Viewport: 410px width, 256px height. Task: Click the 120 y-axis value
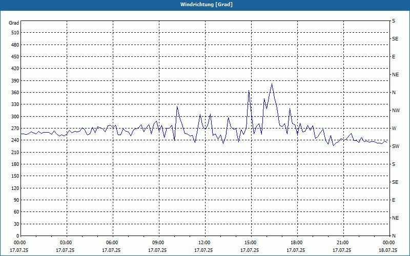coord(15,188)
